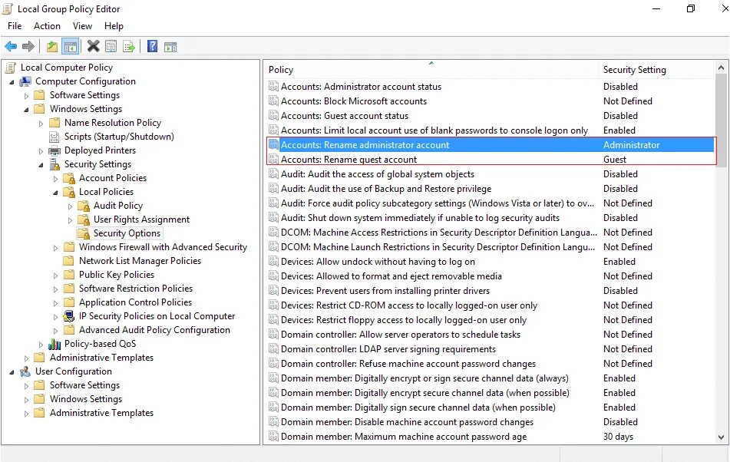Sort by the Policy column header

pyautogui.click(x=431, y=70)
